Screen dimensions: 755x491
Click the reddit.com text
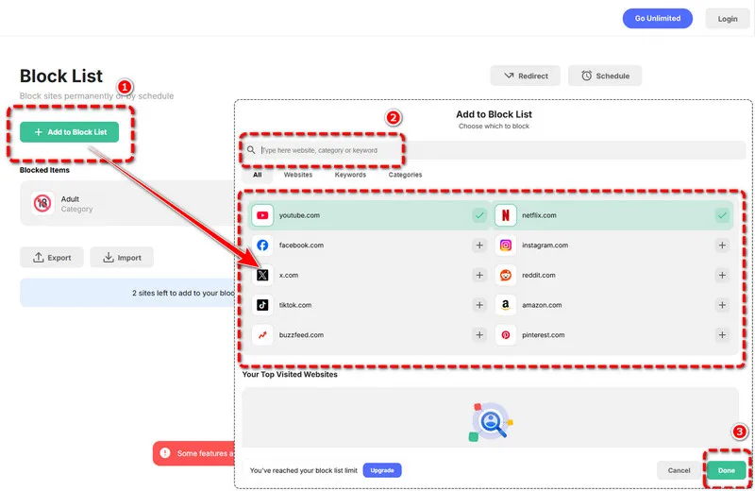[x=538, y=275]
